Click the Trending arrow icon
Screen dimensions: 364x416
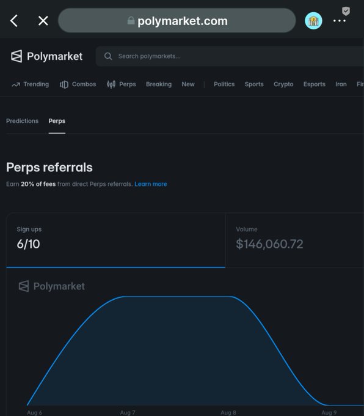pos(16,84)
